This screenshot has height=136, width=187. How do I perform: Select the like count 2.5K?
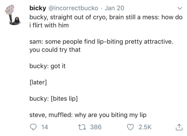(145, 127)
